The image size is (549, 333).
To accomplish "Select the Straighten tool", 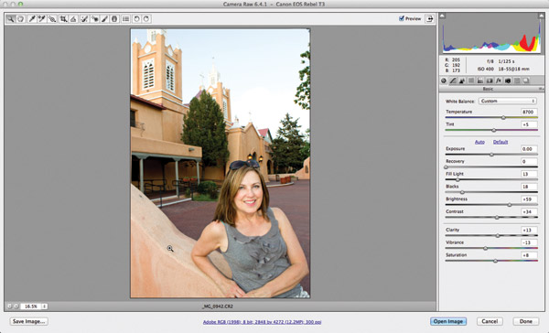I will (73, 19).
